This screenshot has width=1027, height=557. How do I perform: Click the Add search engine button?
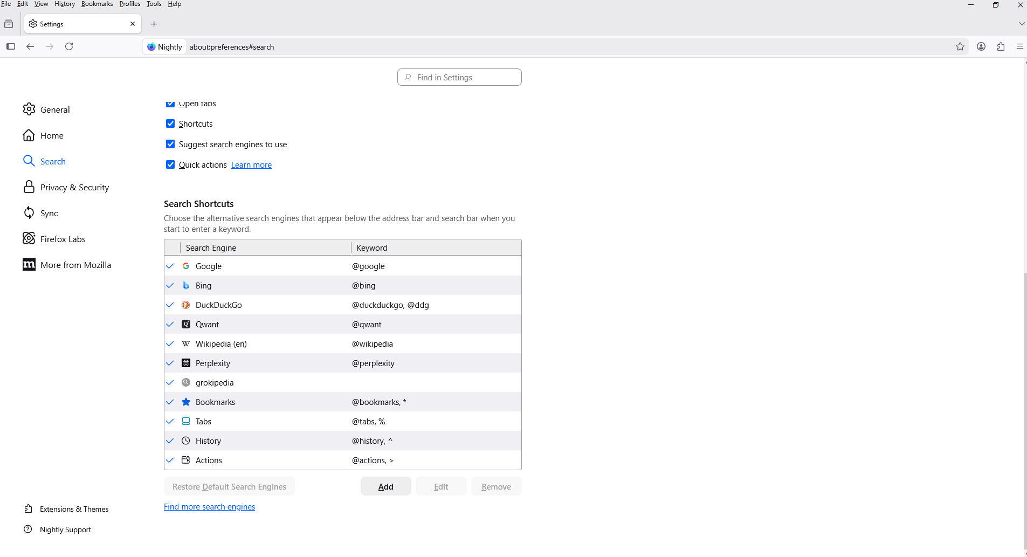(385, 486)
